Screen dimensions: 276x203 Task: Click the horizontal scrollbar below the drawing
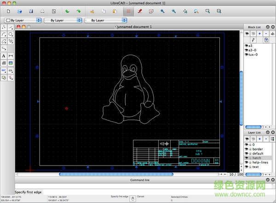click(115, 174)
